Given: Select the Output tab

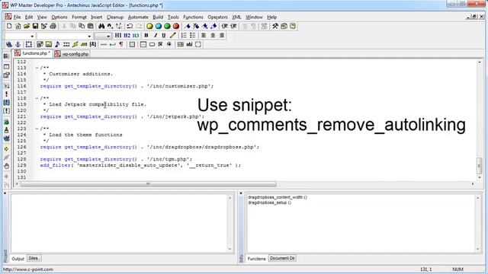Looking at the screenshot, I should pos(18,259).
